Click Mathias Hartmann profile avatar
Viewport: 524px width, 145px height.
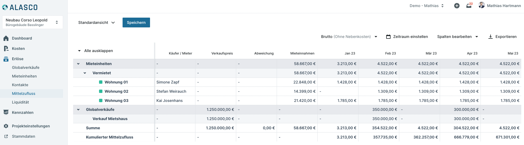(482, 5)
